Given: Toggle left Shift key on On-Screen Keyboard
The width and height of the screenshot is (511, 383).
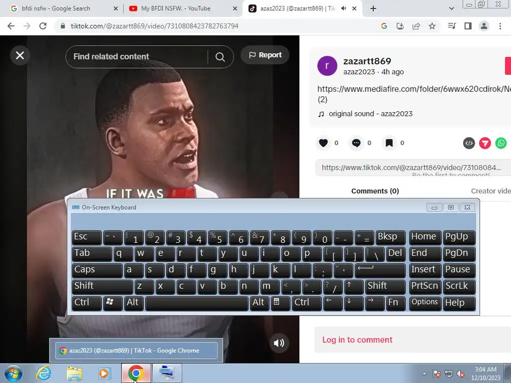Looking at the screenshot, I should click(102, 287).
